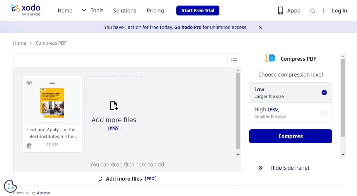Click the Add more files plus icon
The height and width of the screenshot is (196, 357).
click(114, 105)
